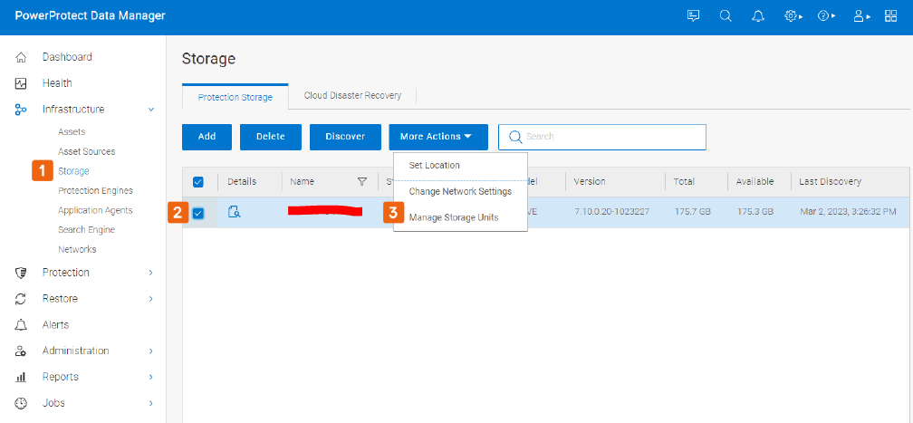
Task: Choose Manage Storage Units from menu
Action: point(454,217)
